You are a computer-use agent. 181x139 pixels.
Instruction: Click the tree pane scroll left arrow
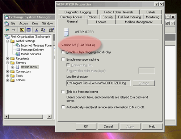point(7,117)
